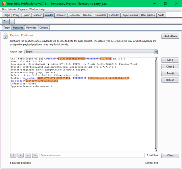This screenshot has width=182, height=169.
Task: Open the Payloads sub-tab
Action: 31,28
